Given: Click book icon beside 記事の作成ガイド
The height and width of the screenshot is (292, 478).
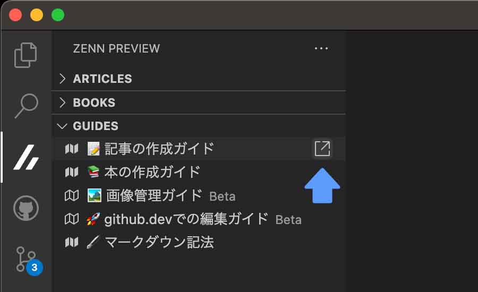Looking at the screenshot, I should pyautogui.click(x=72, y=149).
